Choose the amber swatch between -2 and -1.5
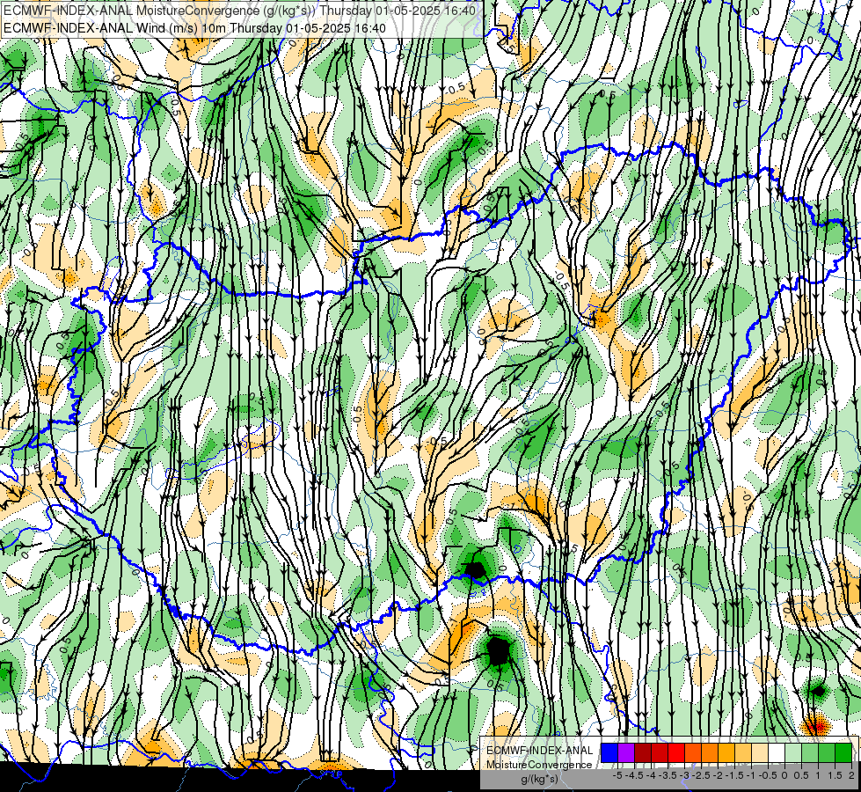 click(x=726, y=753)
